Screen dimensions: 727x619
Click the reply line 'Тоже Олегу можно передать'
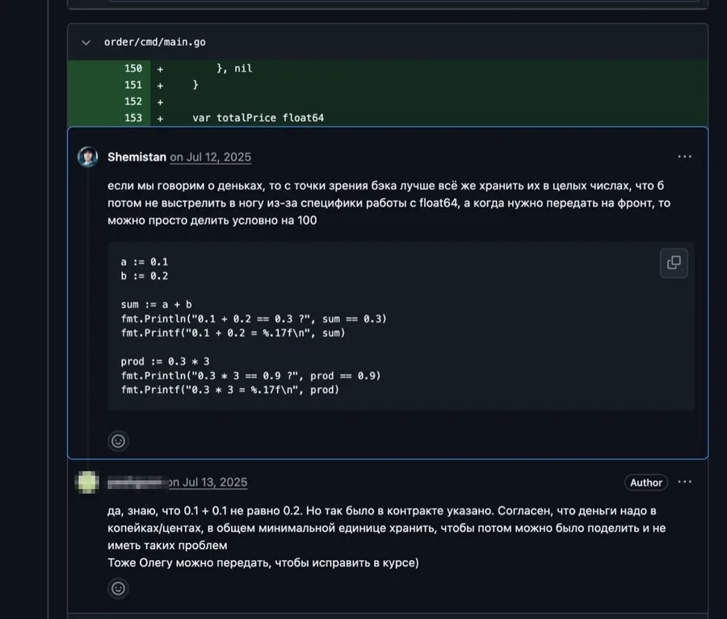(263, 563)
